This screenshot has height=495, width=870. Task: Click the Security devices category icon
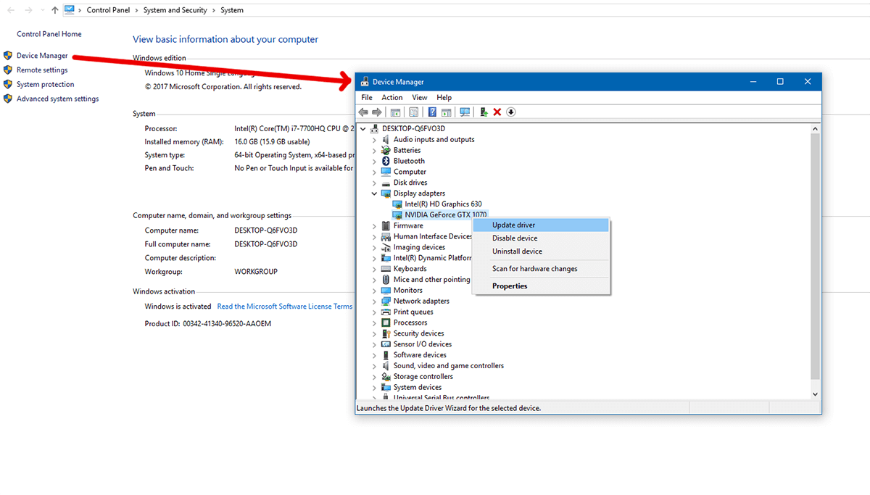386,333
